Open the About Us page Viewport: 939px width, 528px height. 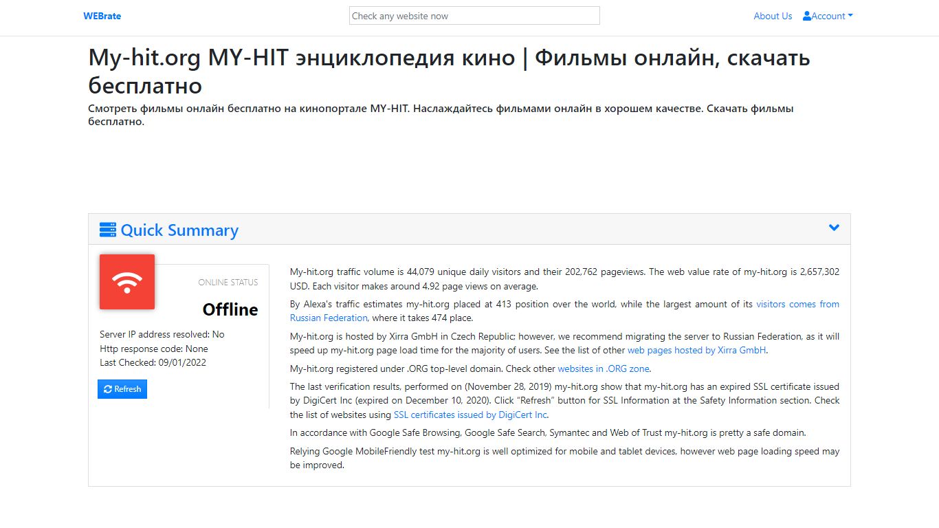(773, 16)
